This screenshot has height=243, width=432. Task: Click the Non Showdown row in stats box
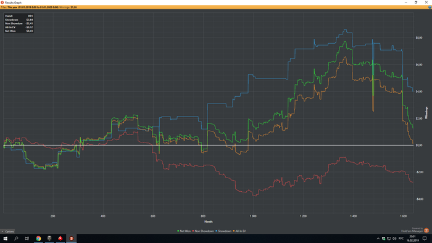19,23
